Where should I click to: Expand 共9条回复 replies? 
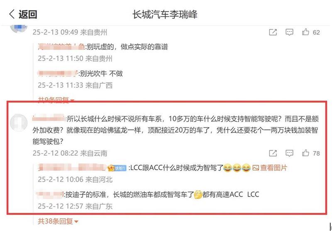pos(56,99)
